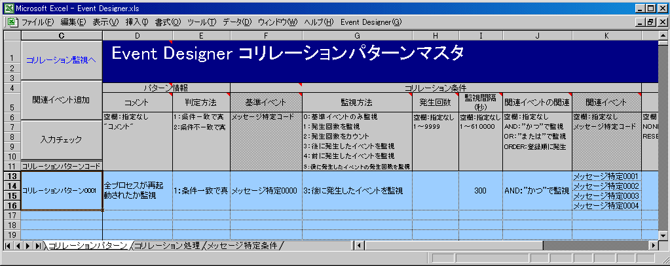Select column G header
This screenshot has width=670, height=266.
tap(357, 36)
